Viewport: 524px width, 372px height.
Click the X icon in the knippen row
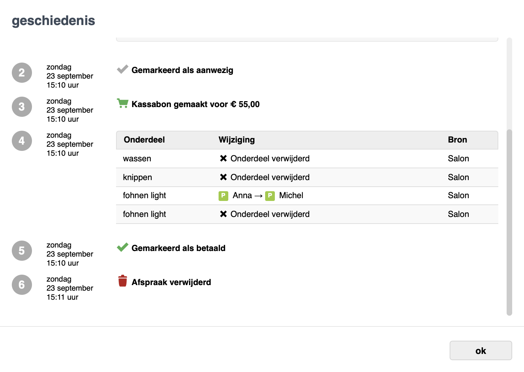(223, 177)
